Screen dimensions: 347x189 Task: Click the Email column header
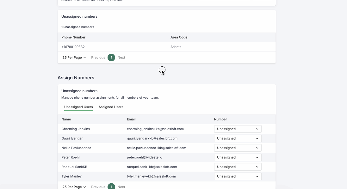(131, 119)
